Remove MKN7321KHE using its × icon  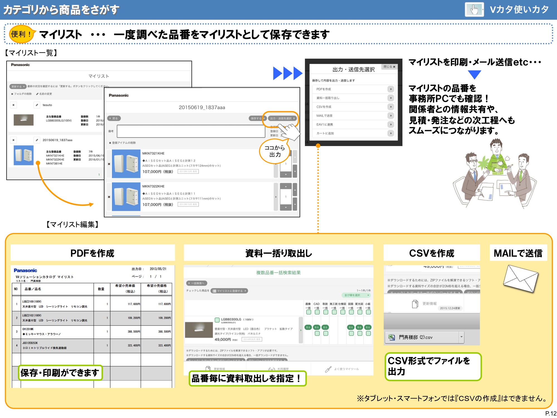coord(109,164)
